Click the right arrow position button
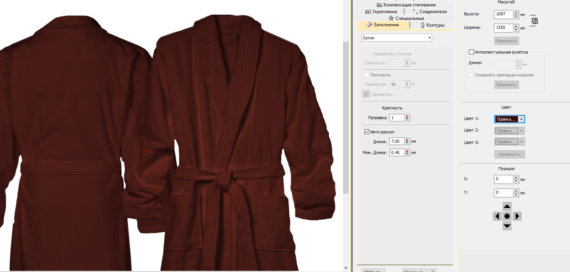 tap(517, 216)
